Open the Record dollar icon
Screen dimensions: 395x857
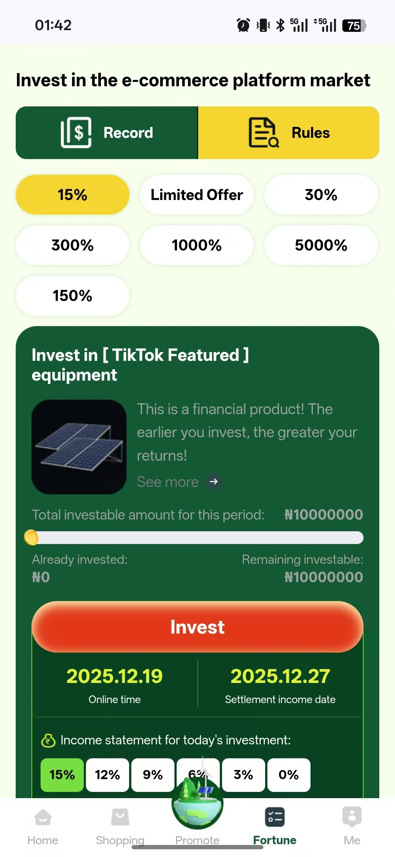(x=76, y=133)
